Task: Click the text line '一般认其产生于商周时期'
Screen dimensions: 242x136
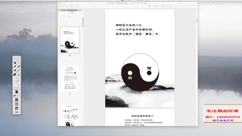Action: (134, 30)
